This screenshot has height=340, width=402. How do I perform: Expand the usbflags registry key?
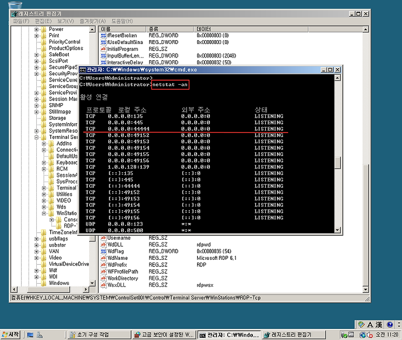pos(36,239)
